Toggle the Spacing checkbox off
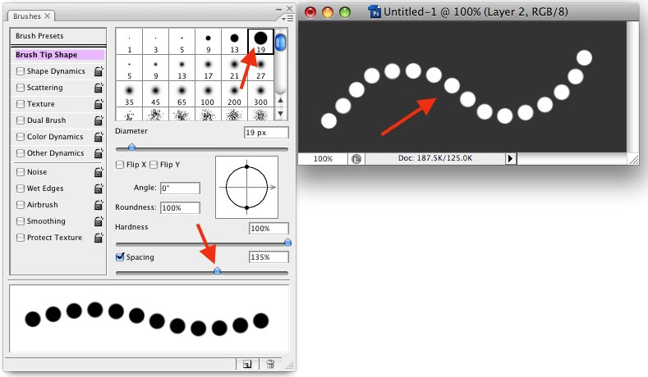Screen dimensions: 648x377 120,257
